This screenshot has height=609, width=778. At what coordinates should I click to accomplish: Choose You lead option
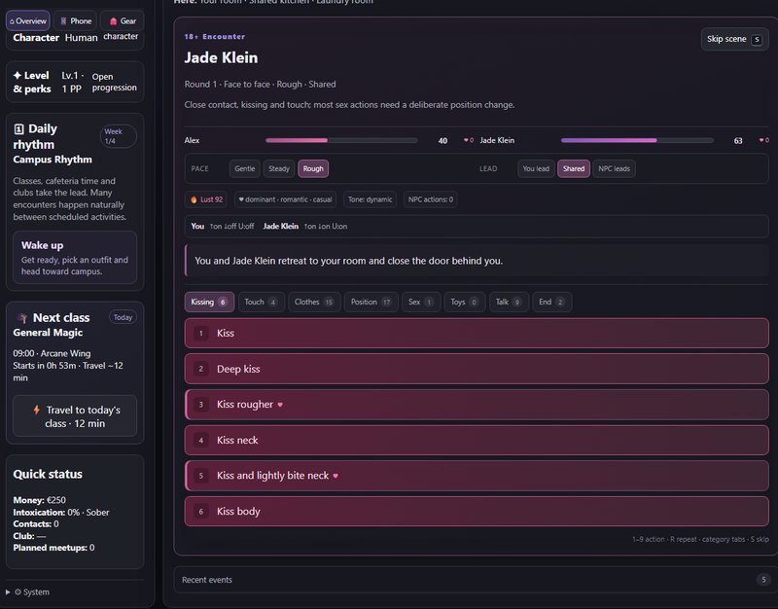coord(536,168)
